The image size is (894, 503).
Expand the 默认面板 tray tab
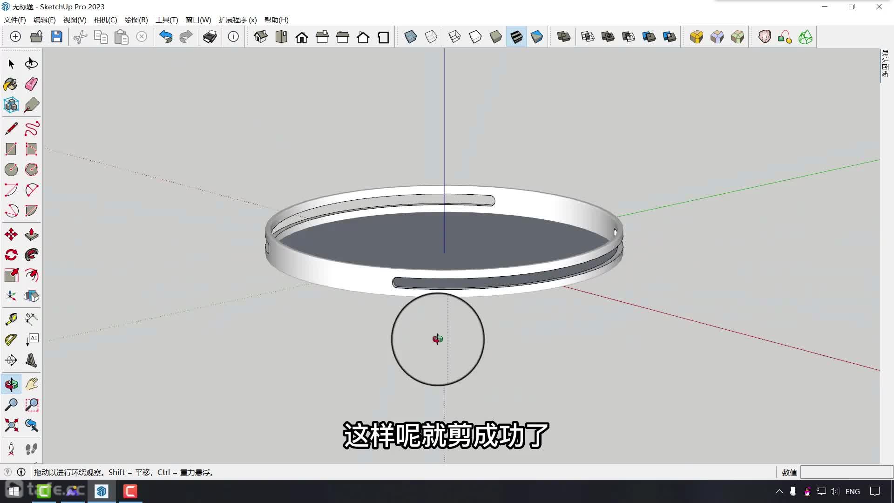coord(885,63)
